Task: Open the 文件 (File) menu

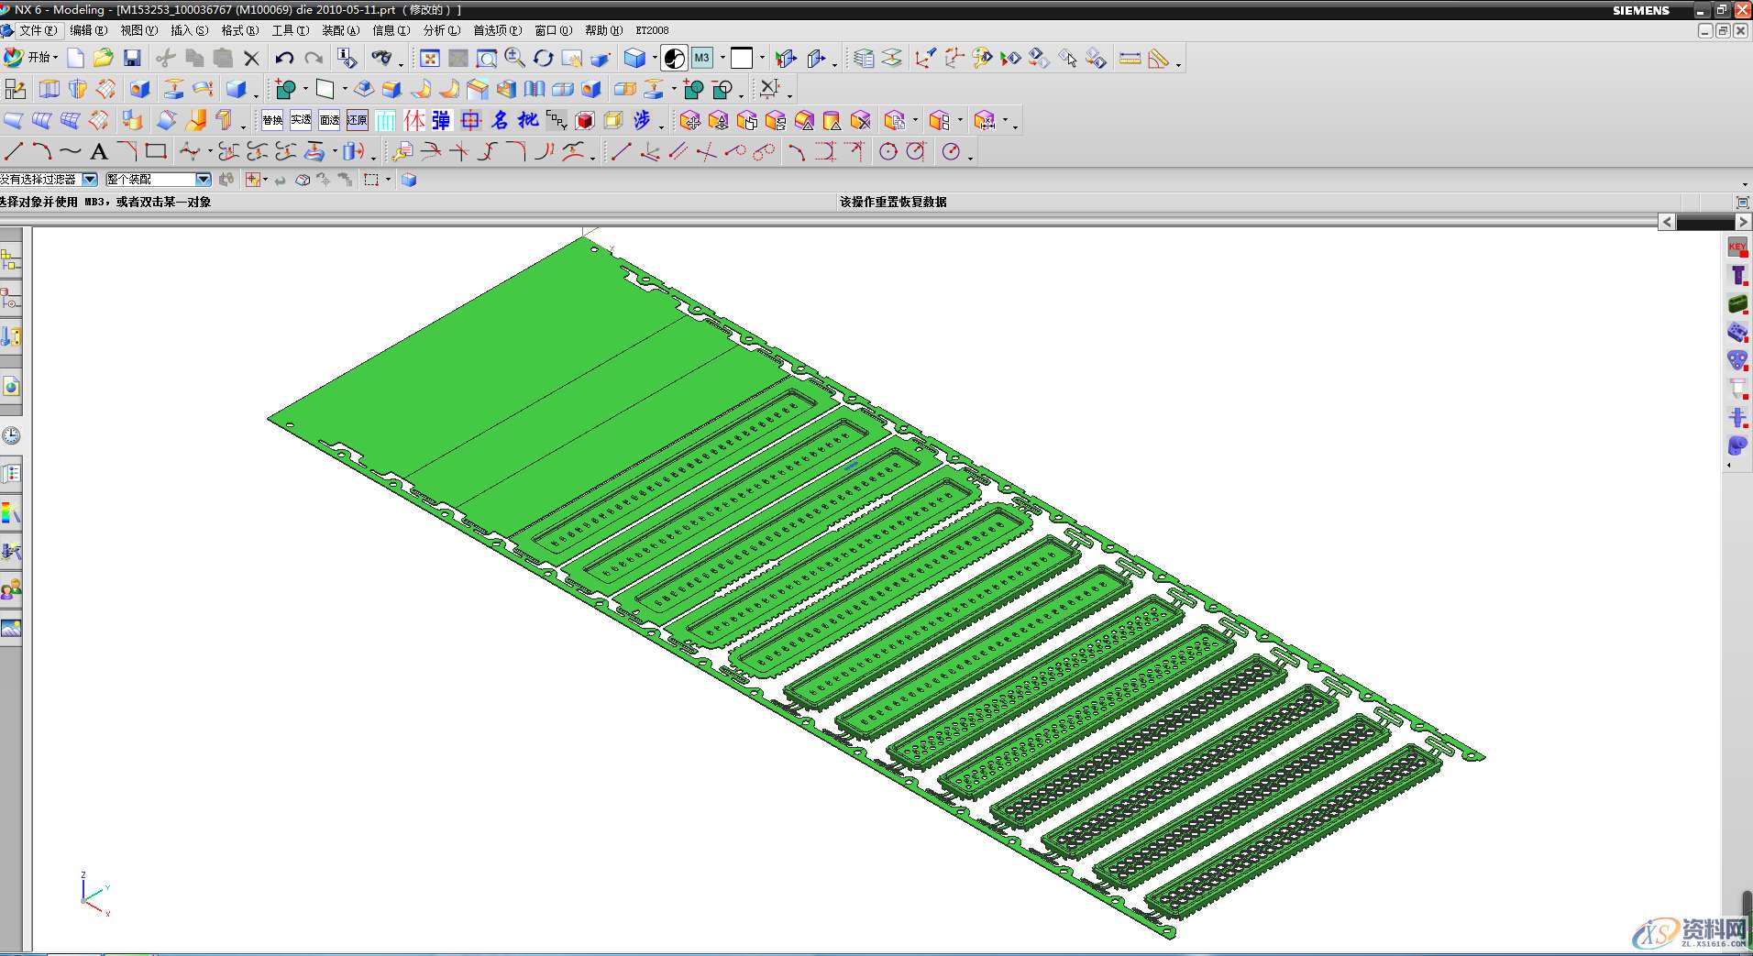Action: point(37,30)
